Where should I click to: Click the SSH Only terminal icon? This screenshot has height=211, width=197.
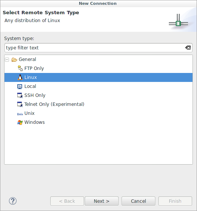20,95
